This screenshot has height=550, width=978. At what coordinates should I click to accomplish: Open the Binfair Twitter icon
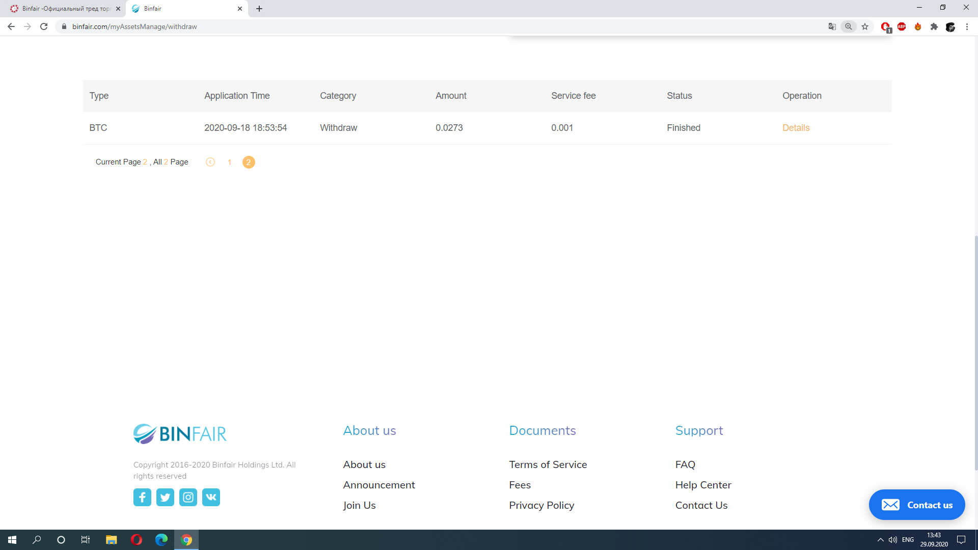pos(165,497)
